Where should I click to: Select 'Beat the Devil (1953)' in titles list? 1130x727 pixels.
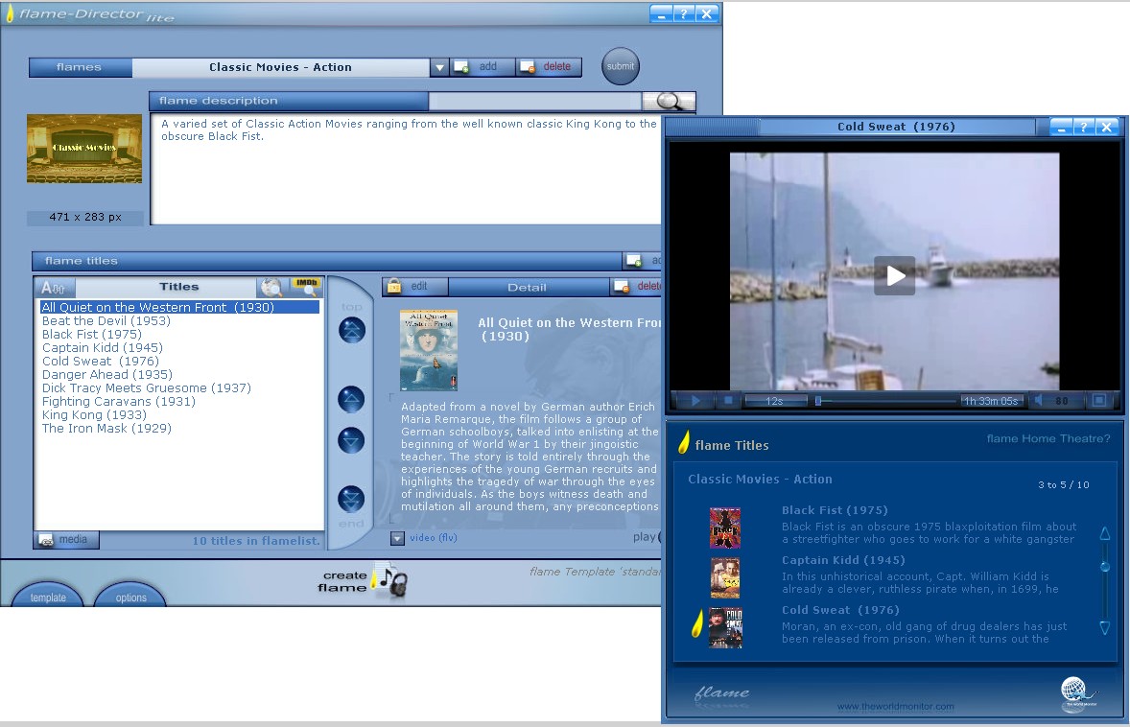point(106,320)
